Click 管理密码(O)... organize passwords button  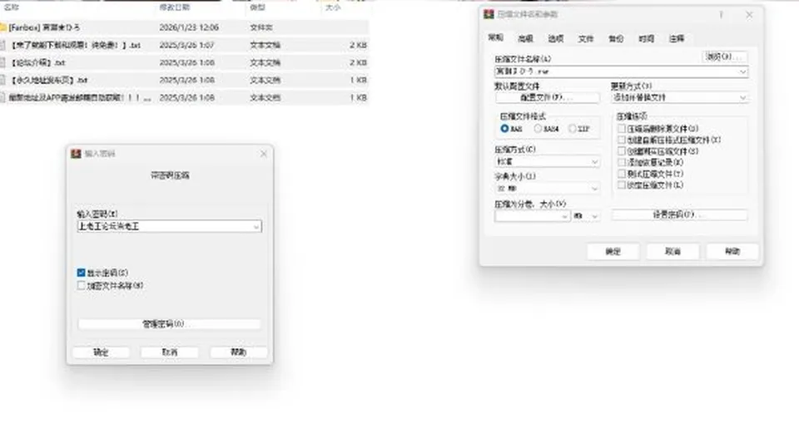coord(169,324)
